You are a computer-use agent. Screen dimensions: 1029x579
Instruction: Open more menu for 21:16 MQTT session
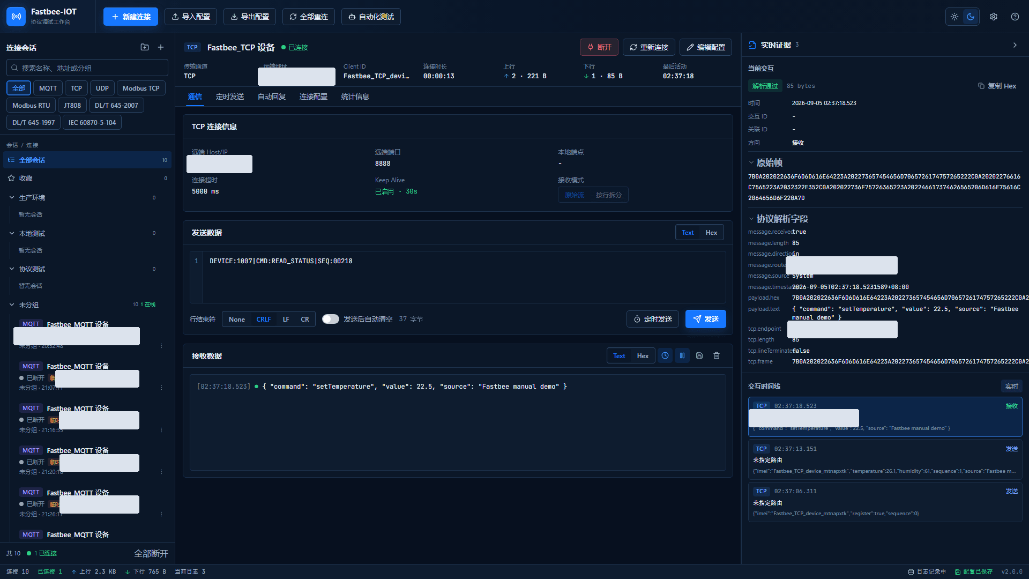[x=161, y=430]
